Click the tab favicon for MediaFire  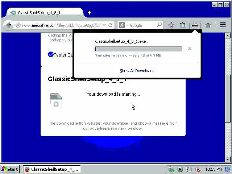point(13,13)
